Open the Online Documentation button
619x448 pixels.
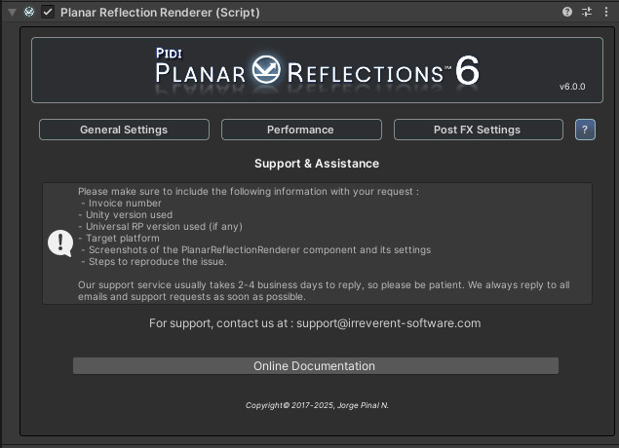click(316, 365)
